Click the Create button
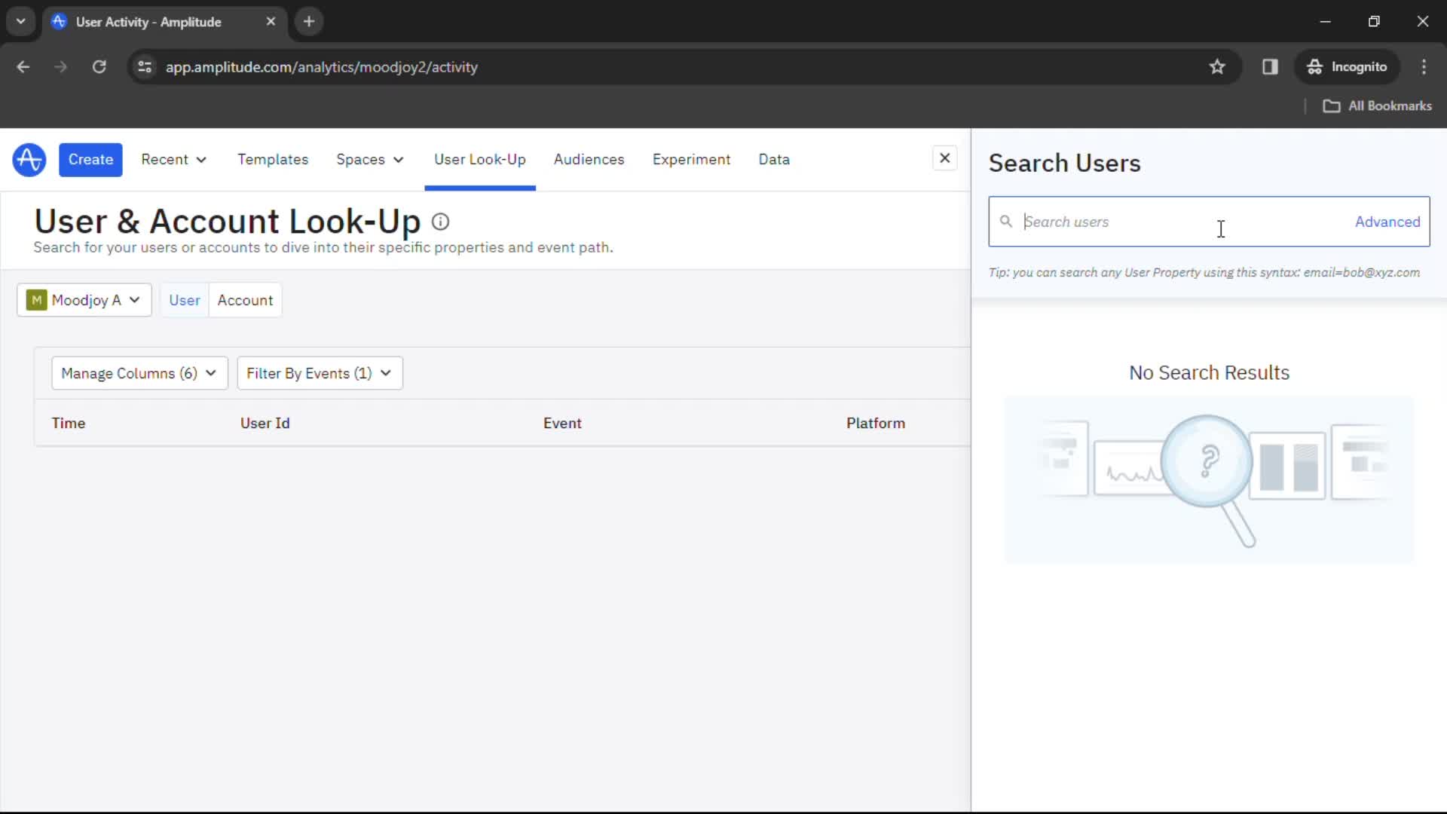The height and width of the screenshot is (814, 1447). pyautogui.click(x=90, y=160)
